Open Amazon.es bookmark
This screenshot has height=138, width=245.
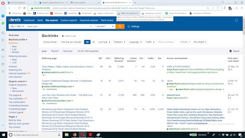15,13
